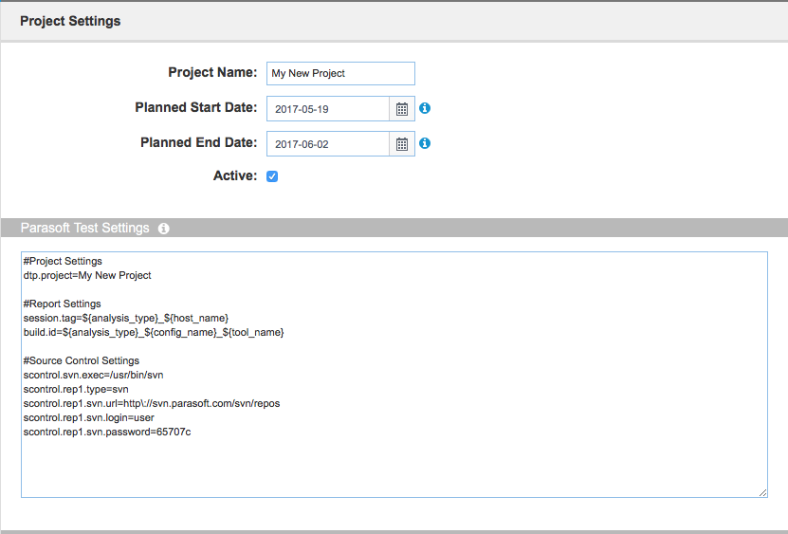Open the Planned End Date calendar picker
Viewport: 788px width, 534px height.
(402, 144)
